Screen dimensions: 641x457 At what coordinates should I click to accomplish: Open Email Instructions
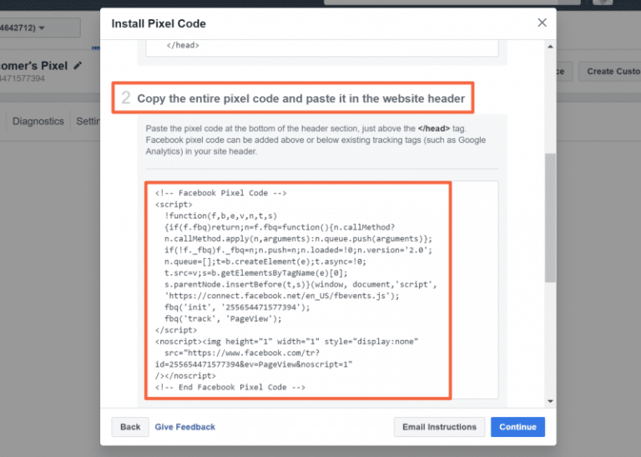439,427
